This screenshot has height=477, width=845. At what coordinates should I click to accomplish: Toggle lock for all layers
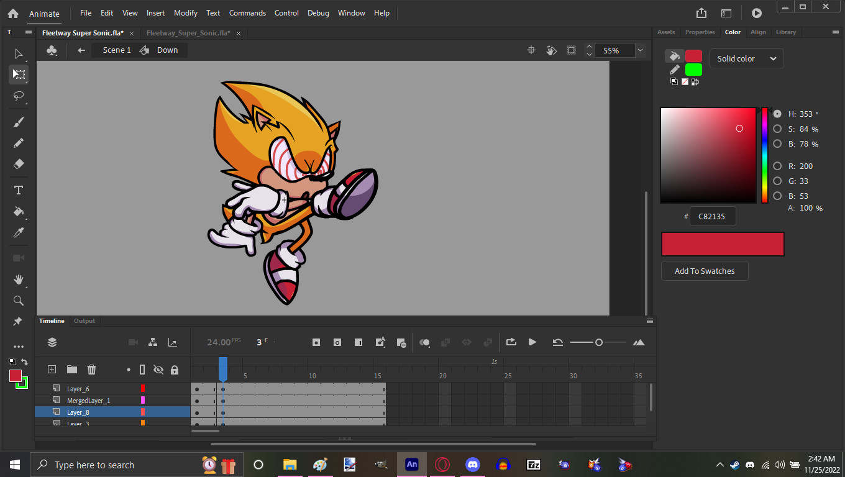175,370
